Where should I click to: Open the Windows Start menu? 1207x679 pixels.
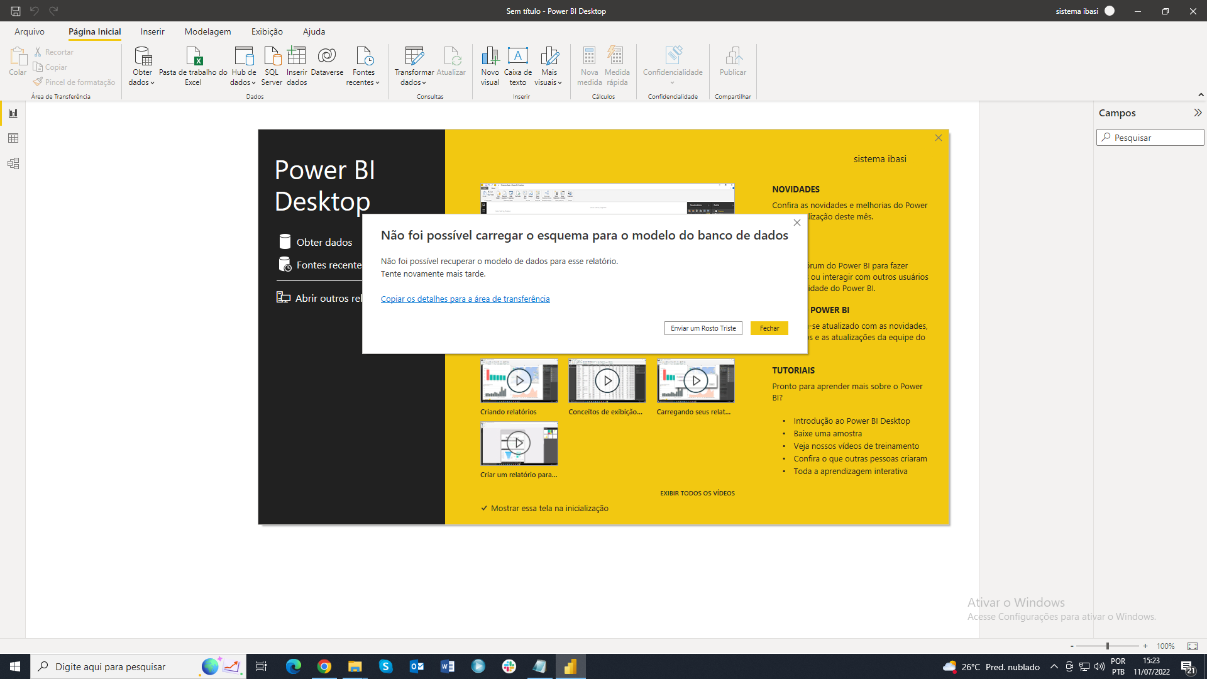[x=15, y=666]
